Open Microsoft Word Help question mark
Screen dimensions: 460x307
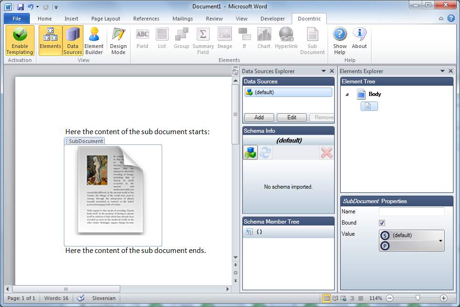point(451,18)
